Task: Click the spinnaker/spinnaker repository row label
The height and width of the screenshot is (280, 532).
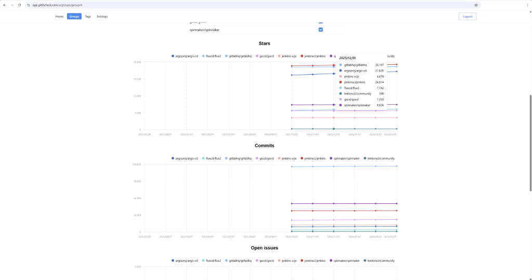Action: coord(204,30)
